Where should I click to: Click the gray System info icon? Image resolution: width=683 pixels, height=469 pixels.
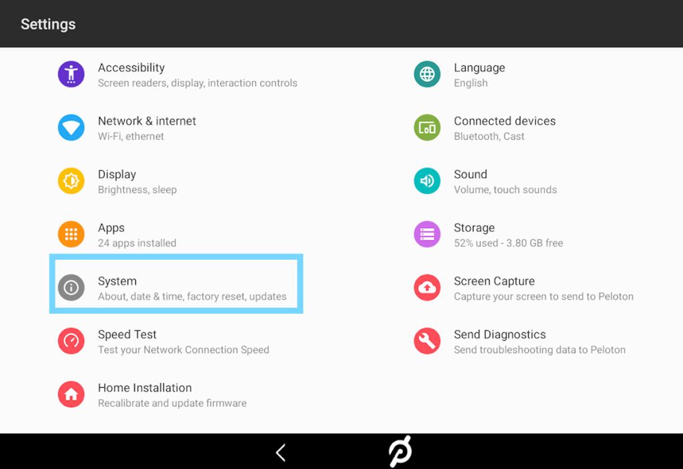click(71, 288)
